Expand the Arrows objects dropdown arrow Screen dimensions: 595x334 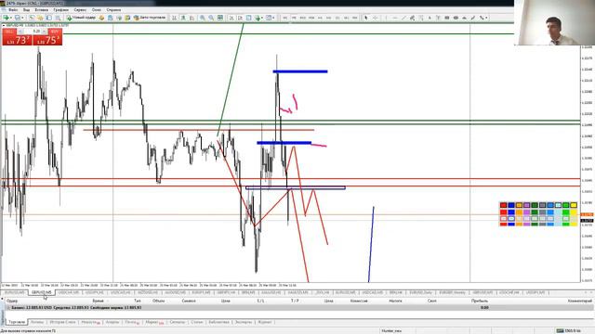(x=486, y=18)
